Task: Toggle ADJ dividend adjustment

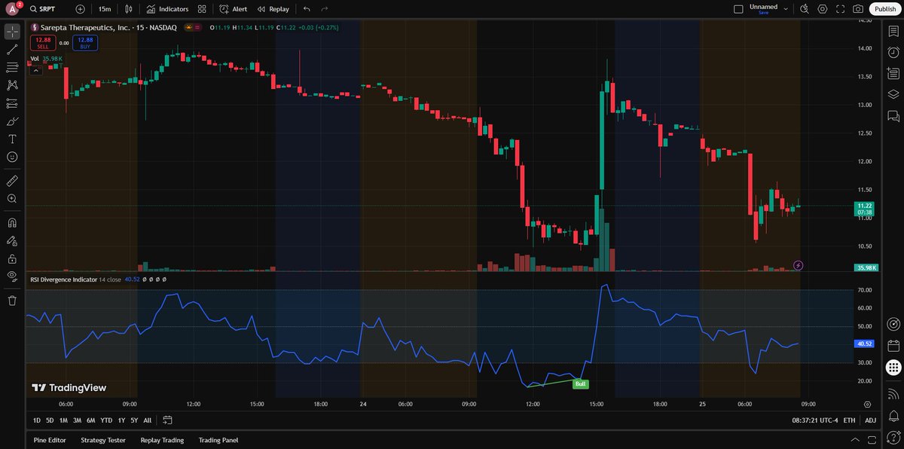Action: [870, 420]
